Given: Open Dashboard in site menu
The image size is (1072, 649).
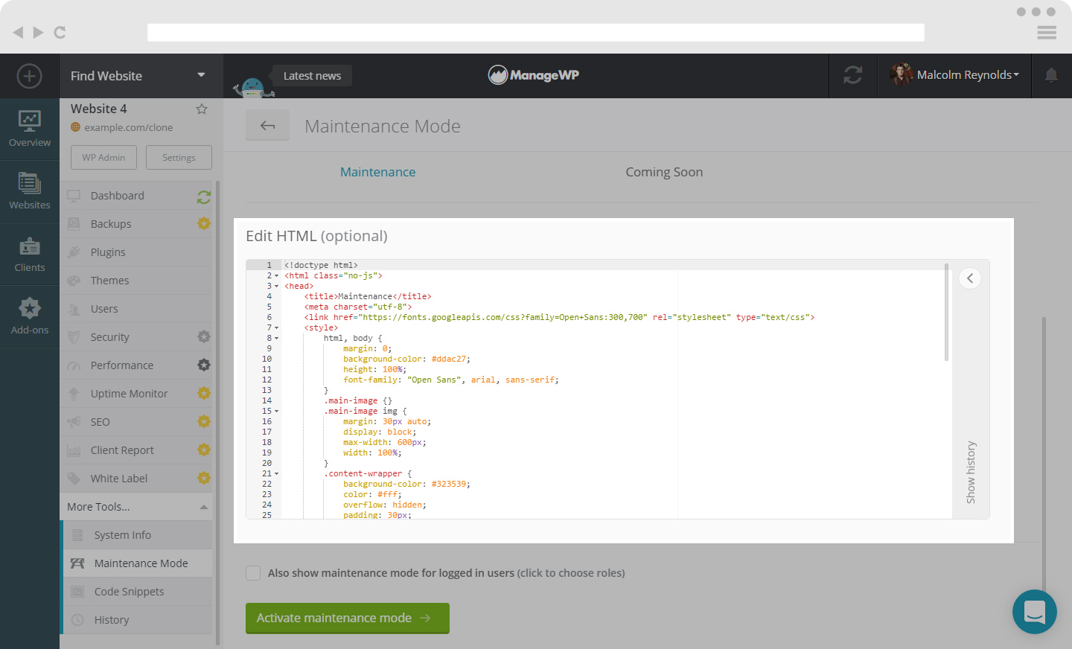Looking at the screenshot, I should [x=118, y=196].
